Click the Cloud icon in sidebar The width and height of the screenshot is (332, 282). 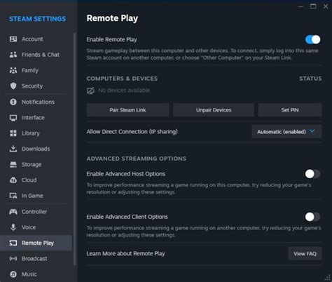(13, 180)
